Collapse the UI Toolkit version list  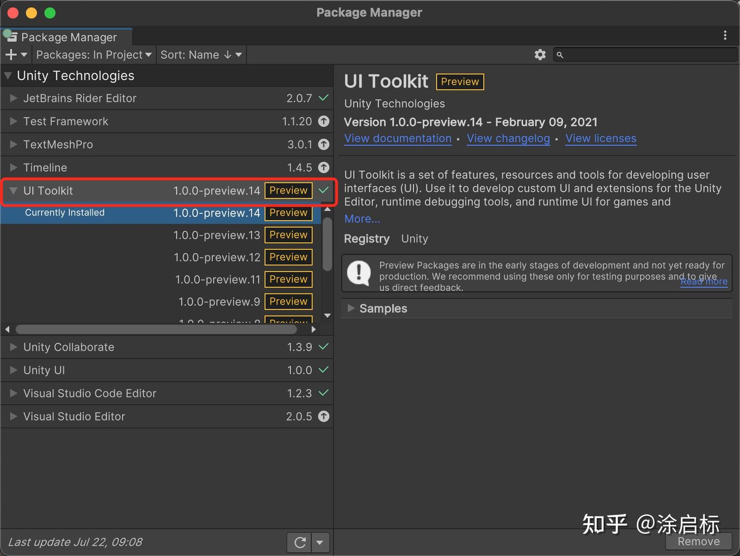[x=14, y=191]
